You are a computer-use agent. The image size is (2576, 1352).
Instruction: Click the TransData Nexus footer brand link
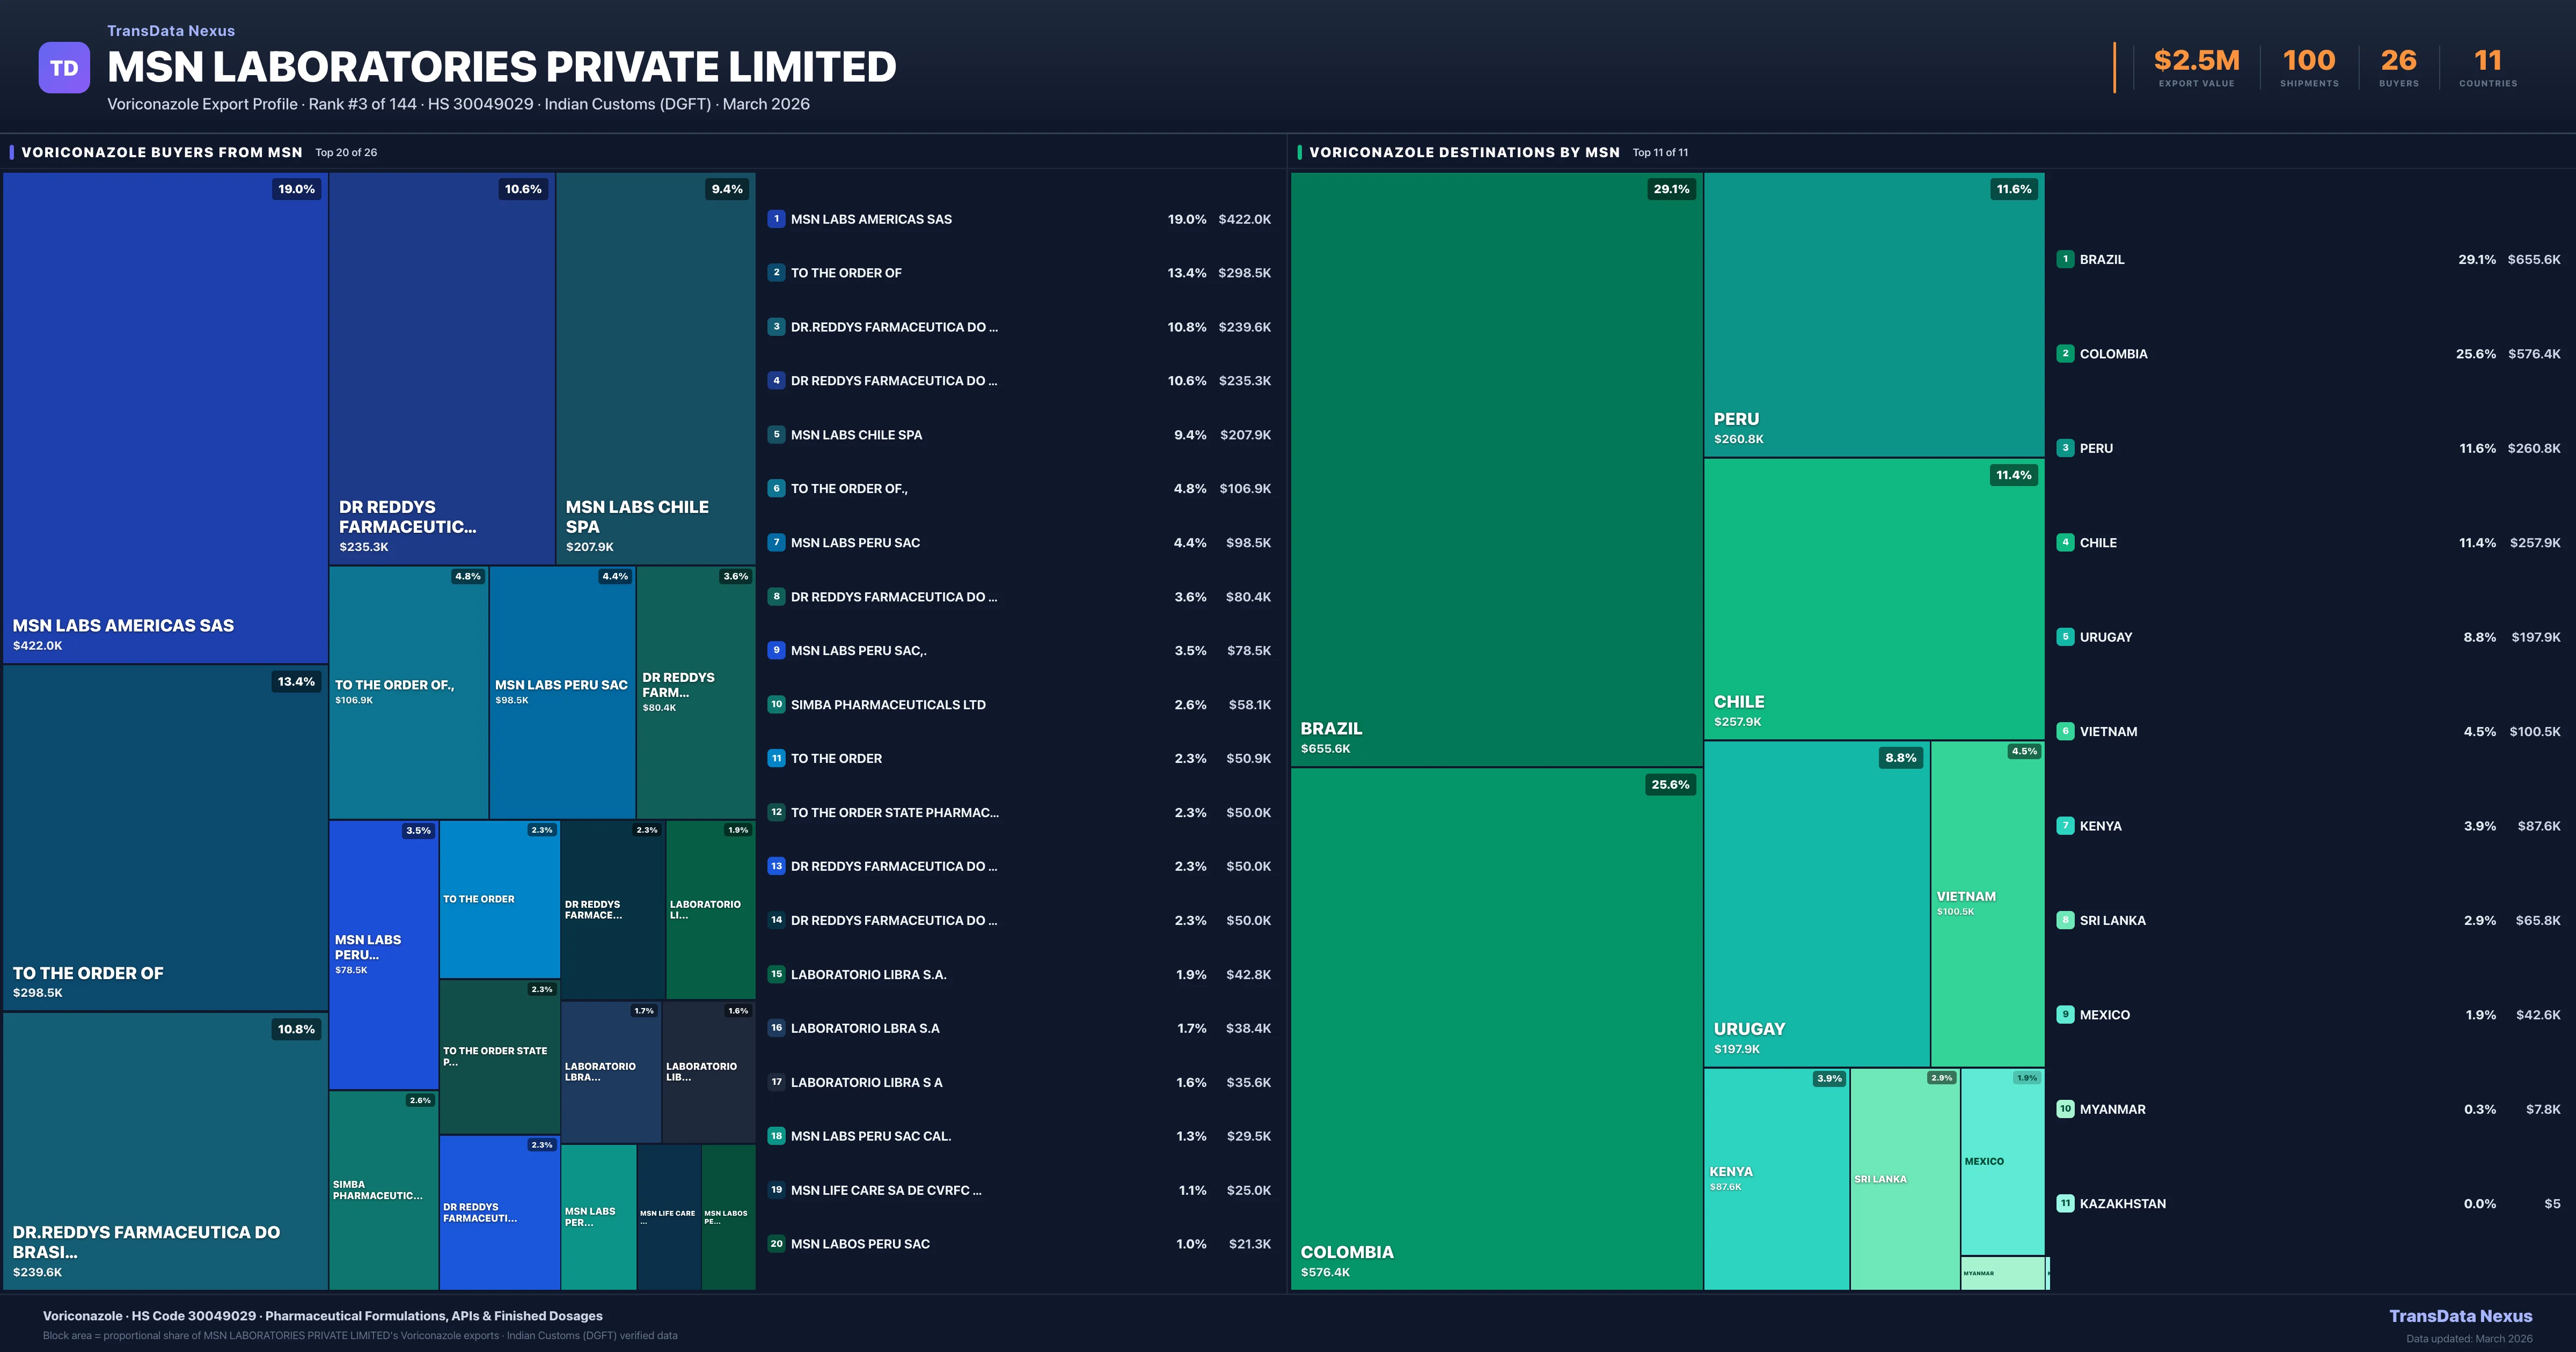point(2460,1316)
